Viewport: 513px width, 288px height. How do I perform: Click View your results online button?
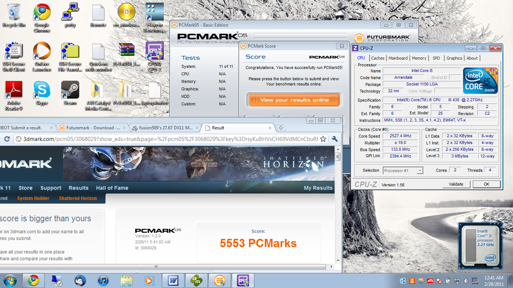point(294,100)
